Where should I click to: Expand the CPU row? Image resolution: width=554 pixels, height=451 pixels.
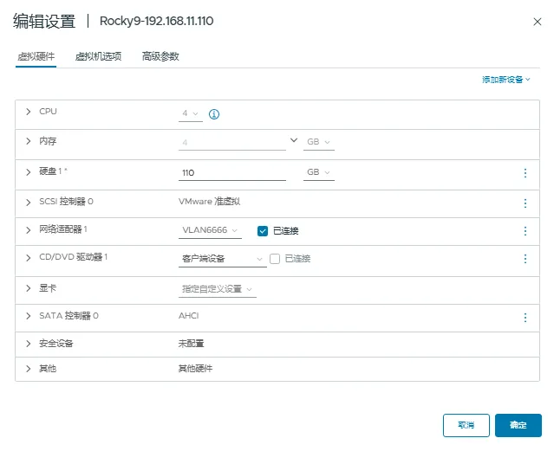(29, 112)
